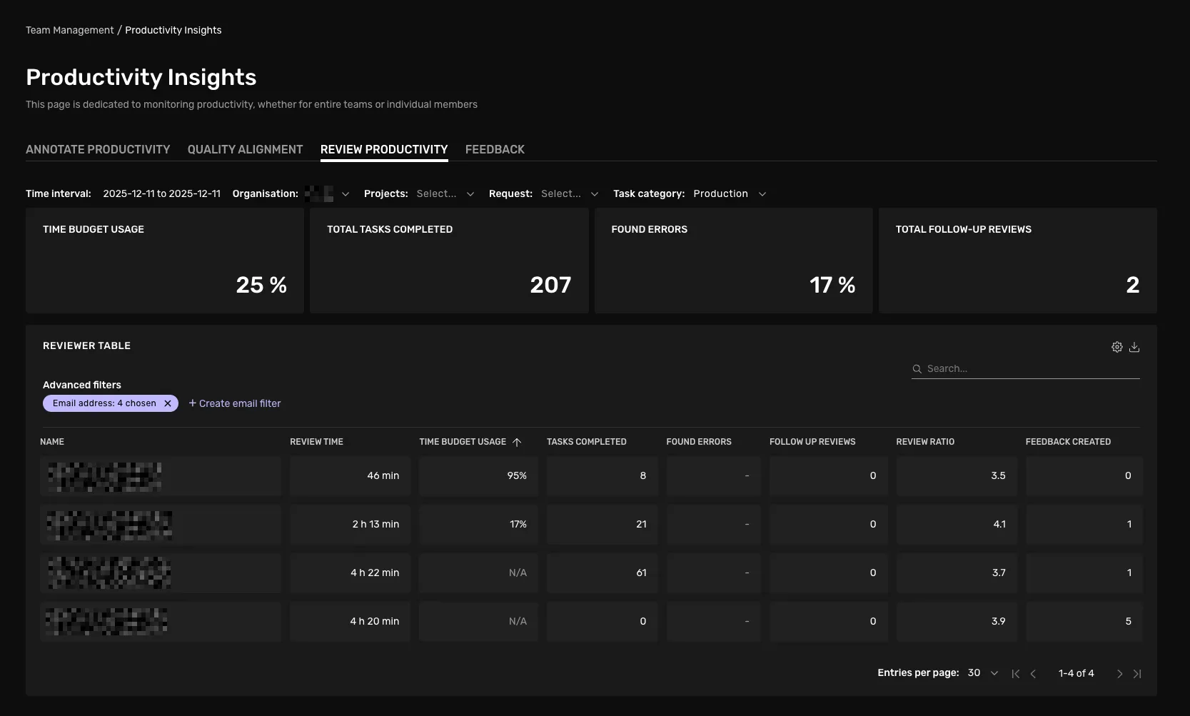Jump to last page of entries
Viewport: 1190px width, 716px height.
(1137, 674)
